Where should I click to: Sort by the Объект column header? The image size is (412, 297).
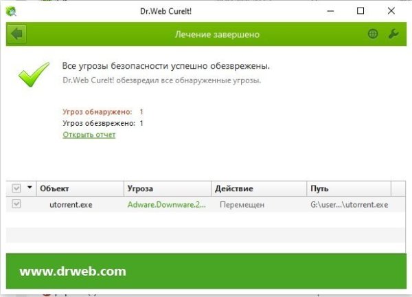click(x=80, y=188)
